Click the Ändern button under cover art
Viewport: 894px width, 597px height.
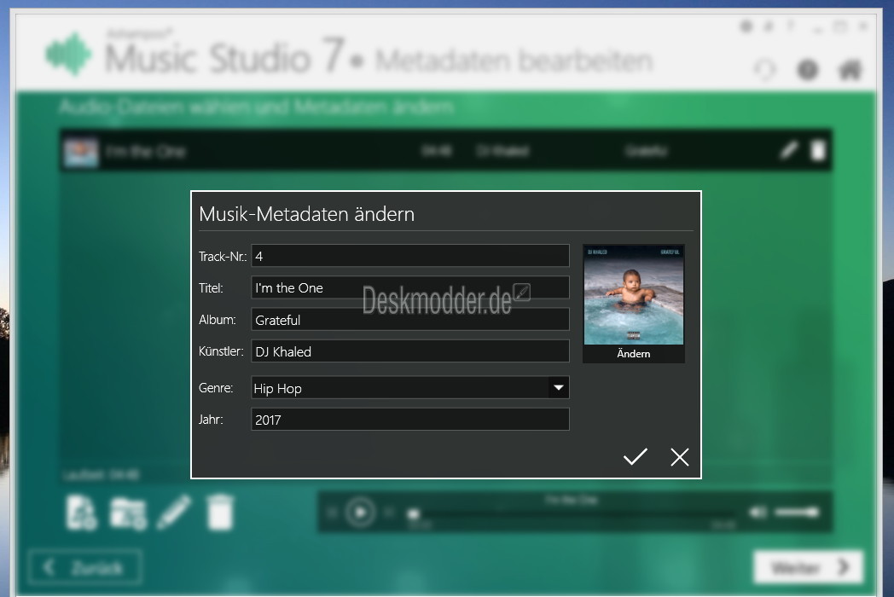(x=634, y=354)
